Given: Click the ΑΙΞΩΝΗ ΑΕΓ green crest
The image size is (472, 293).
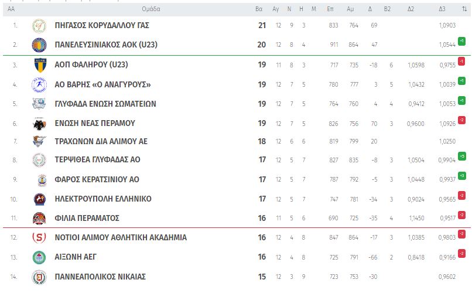Looking at the screenshot, I should [39, 257].
